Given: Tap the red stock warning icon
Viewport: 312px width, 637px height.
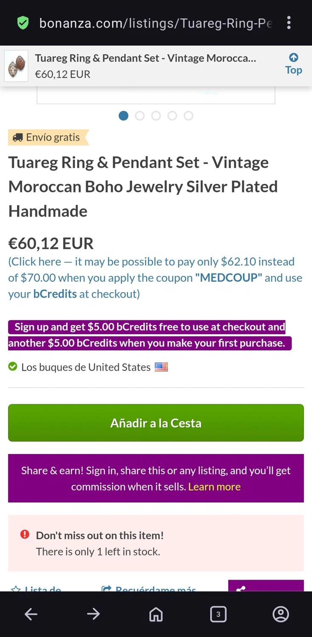Looking at the screenshot, I should click(x=25, y=534).
